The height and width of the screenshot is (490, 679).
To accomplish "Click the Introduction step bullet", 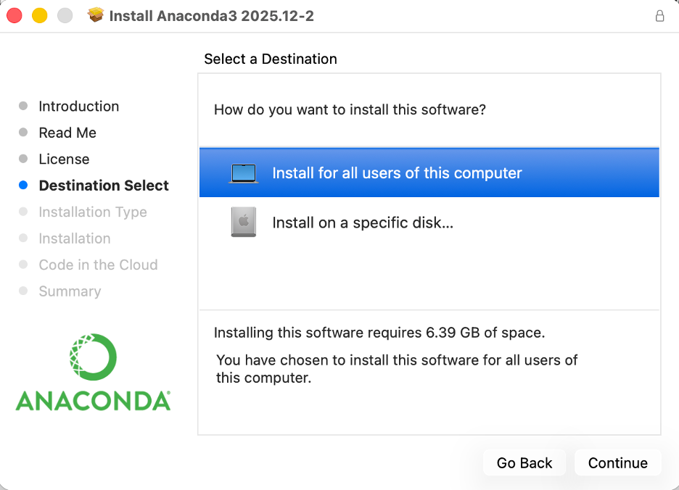I will [23, 107].
